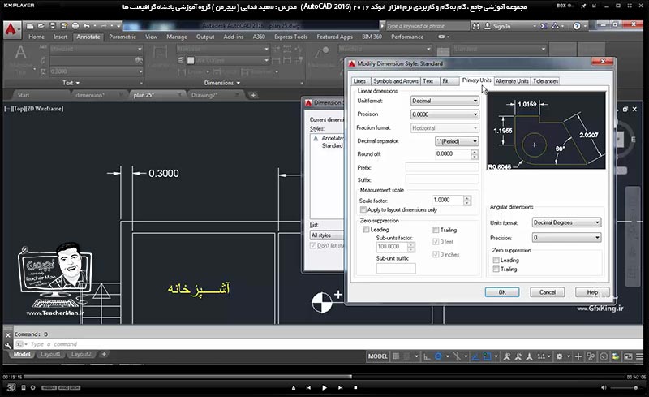Click the annotation monitor plus icon
The width and height of the screenshot is (649, 397).
tap(578, 356)
